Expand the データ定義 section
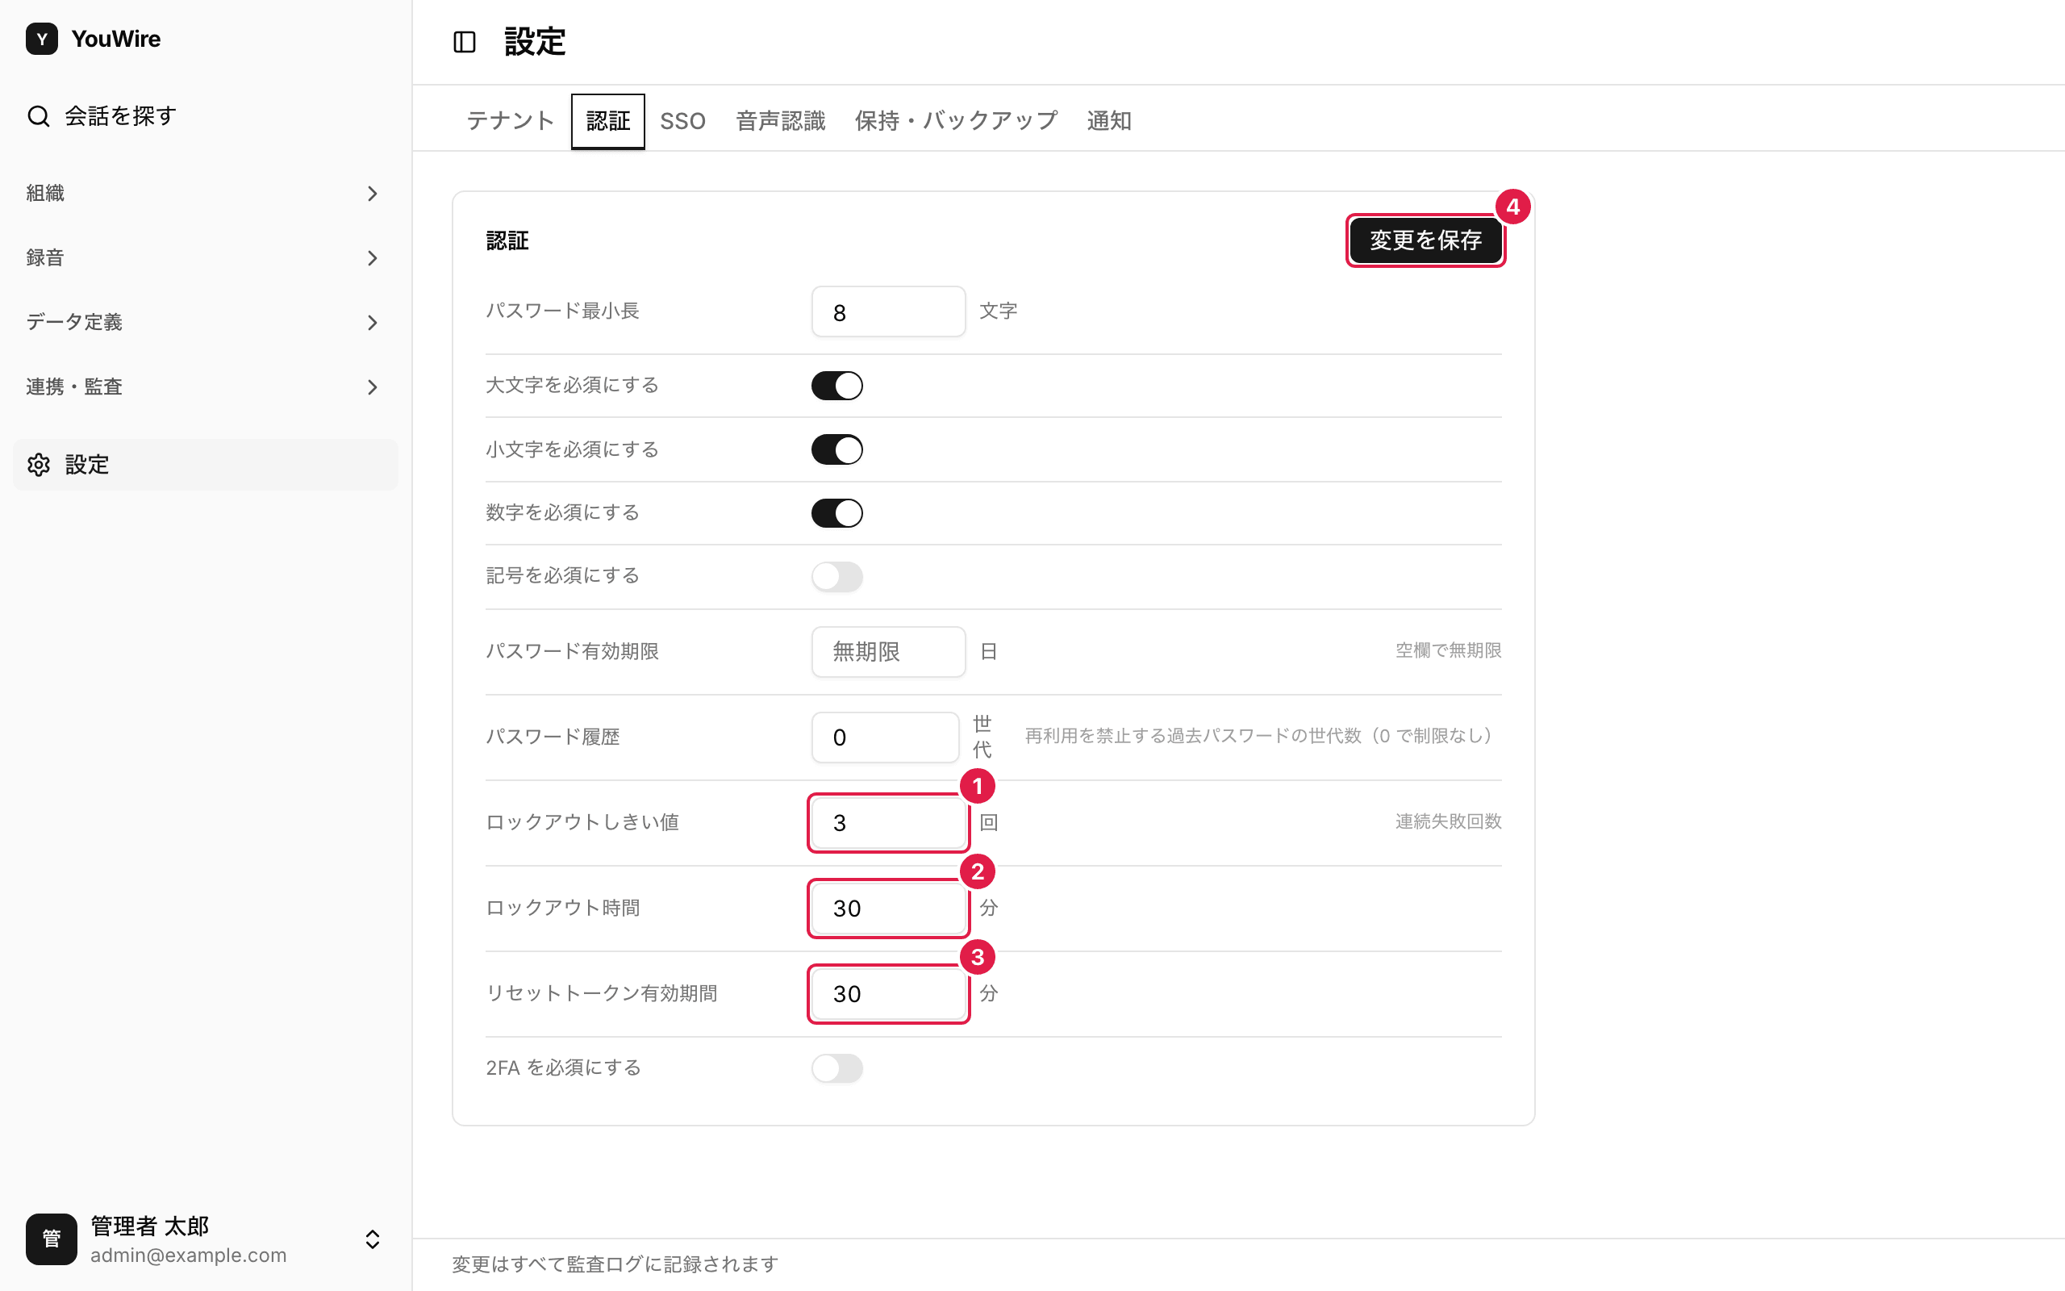 click(x=205, y=323)
